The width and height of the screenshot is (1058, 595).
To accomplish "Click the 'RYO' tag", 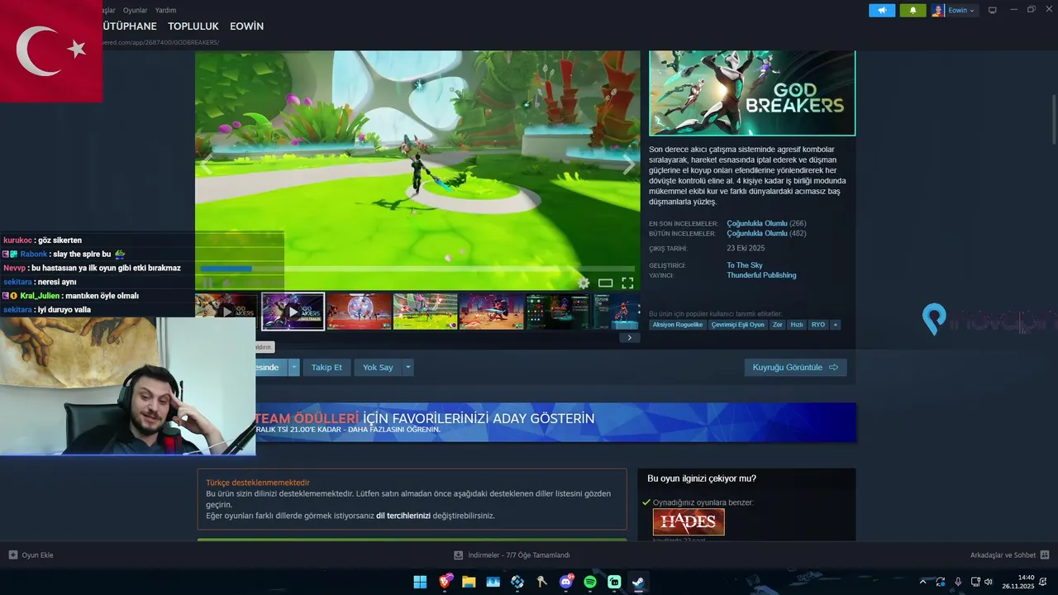I will pyautogui.click(x=818, y=325).
